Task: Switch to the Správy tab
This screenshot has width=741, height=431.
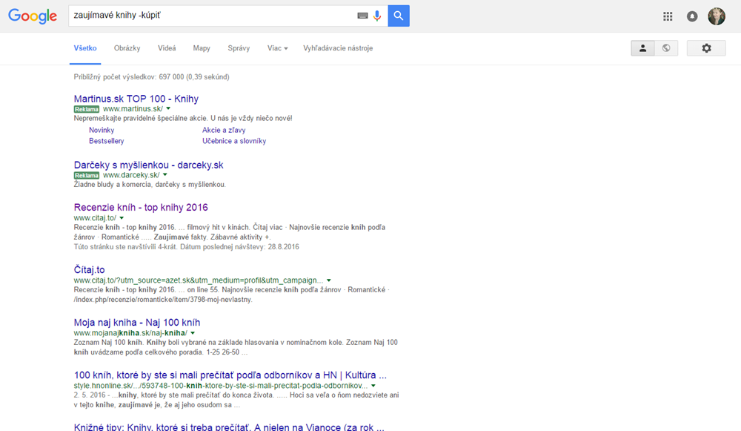Action: (x=239, y=48)
